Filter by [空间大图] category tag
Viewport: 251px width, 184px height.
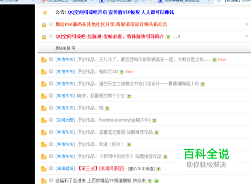click(65, 120)
